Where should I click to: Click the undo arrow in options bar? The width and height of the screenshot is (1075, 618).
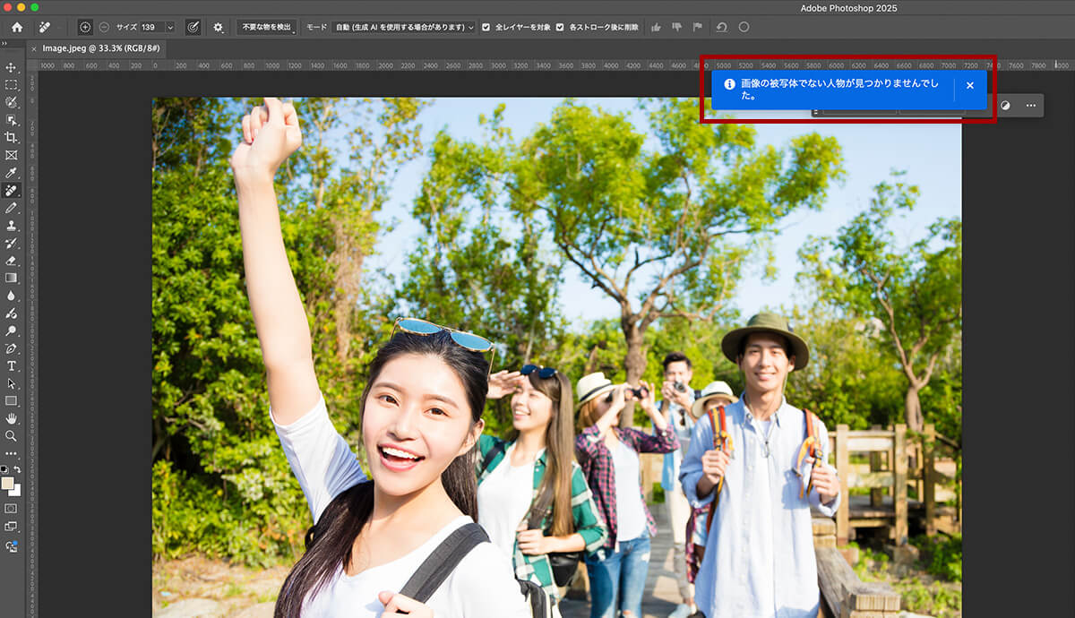pos(721,27)
